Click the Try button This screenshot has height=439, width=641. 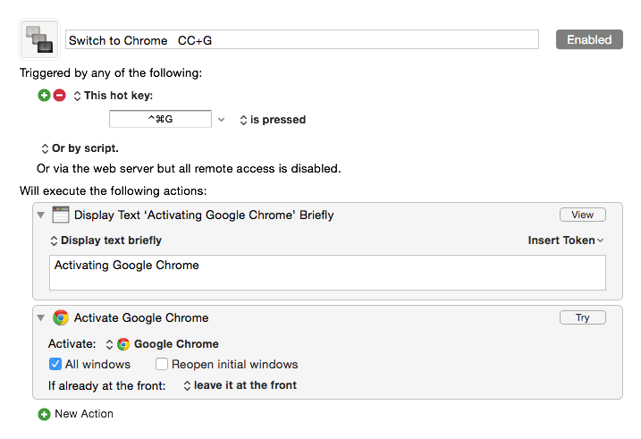[583, 317]
